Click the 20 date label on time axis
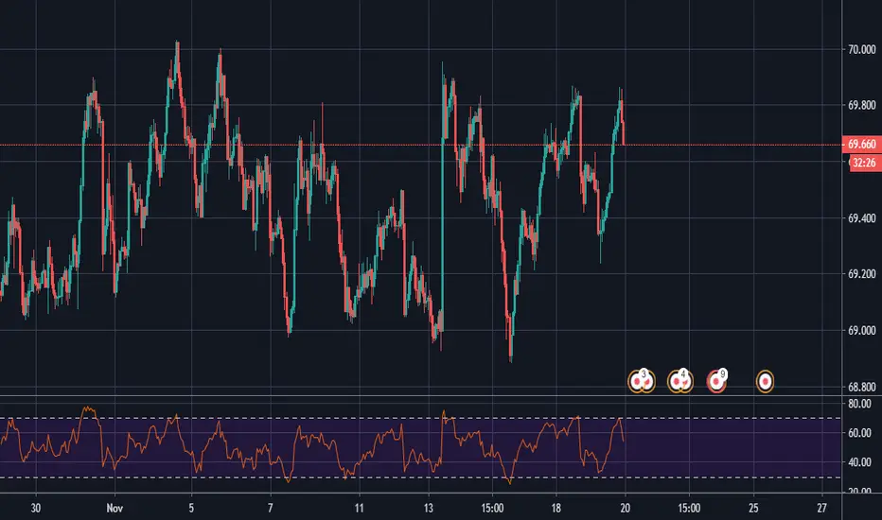Image resolution: width=882 pixels, height=520 pixels. [625, 509]
